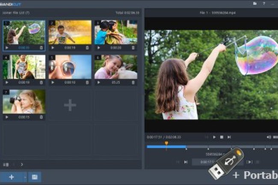Click the file name label below timeline

pyautogui.click(x=215, y=154)
